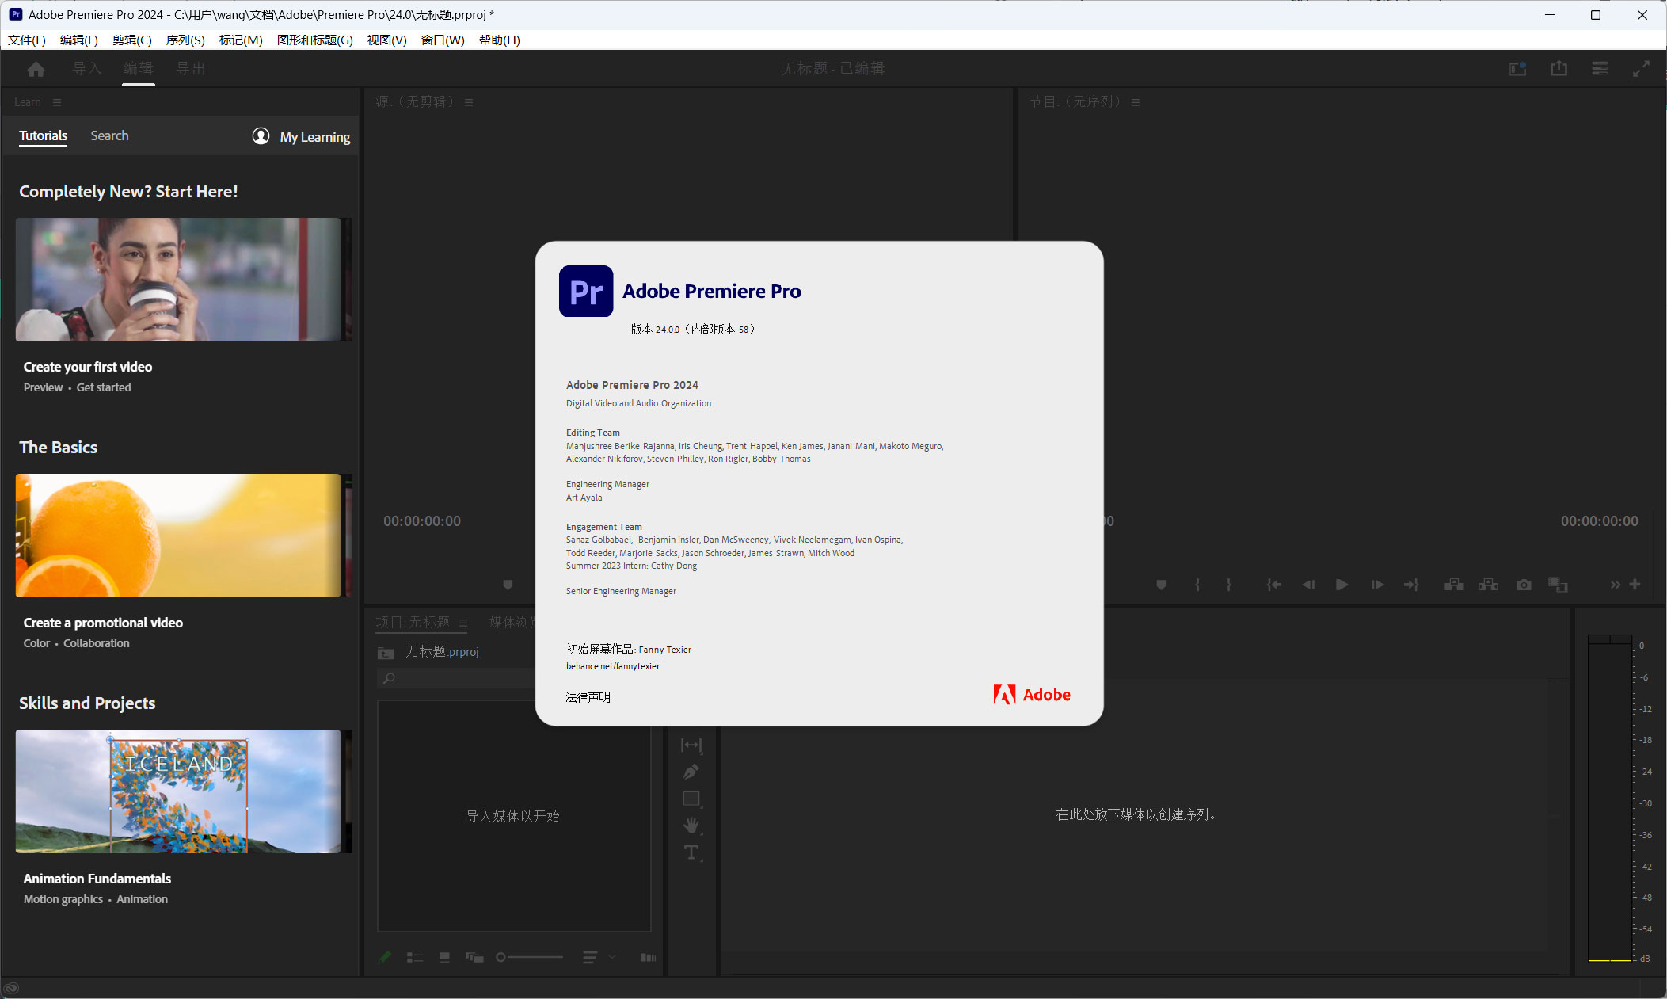Click the 'behance.net/fannytexier' link
1667x999 pixels.
point(612,665)
